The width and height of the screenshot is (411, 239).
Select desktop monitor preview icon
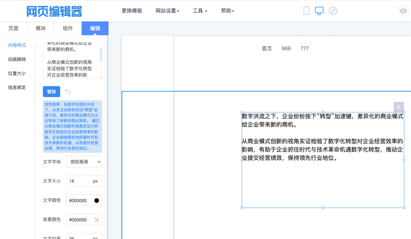click(319, 11)
